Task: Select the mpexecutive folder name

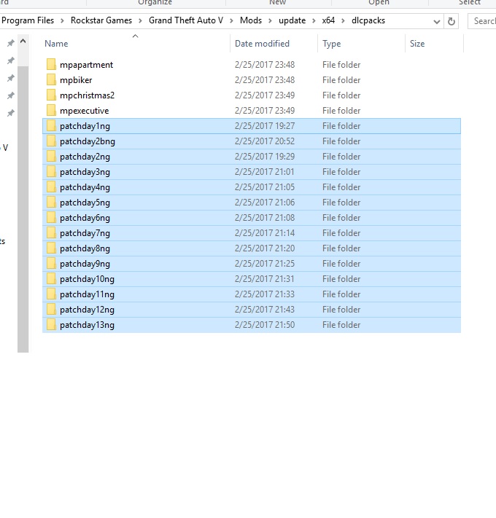Action: pos(84,111)
